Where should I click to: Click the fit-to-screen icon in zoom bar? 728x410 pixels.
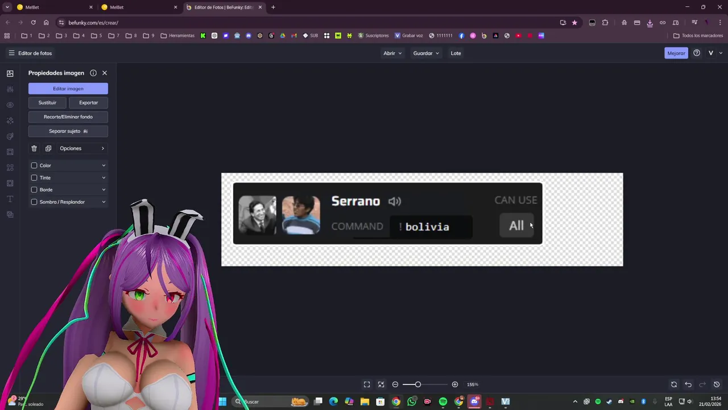[x=367, y=384]
